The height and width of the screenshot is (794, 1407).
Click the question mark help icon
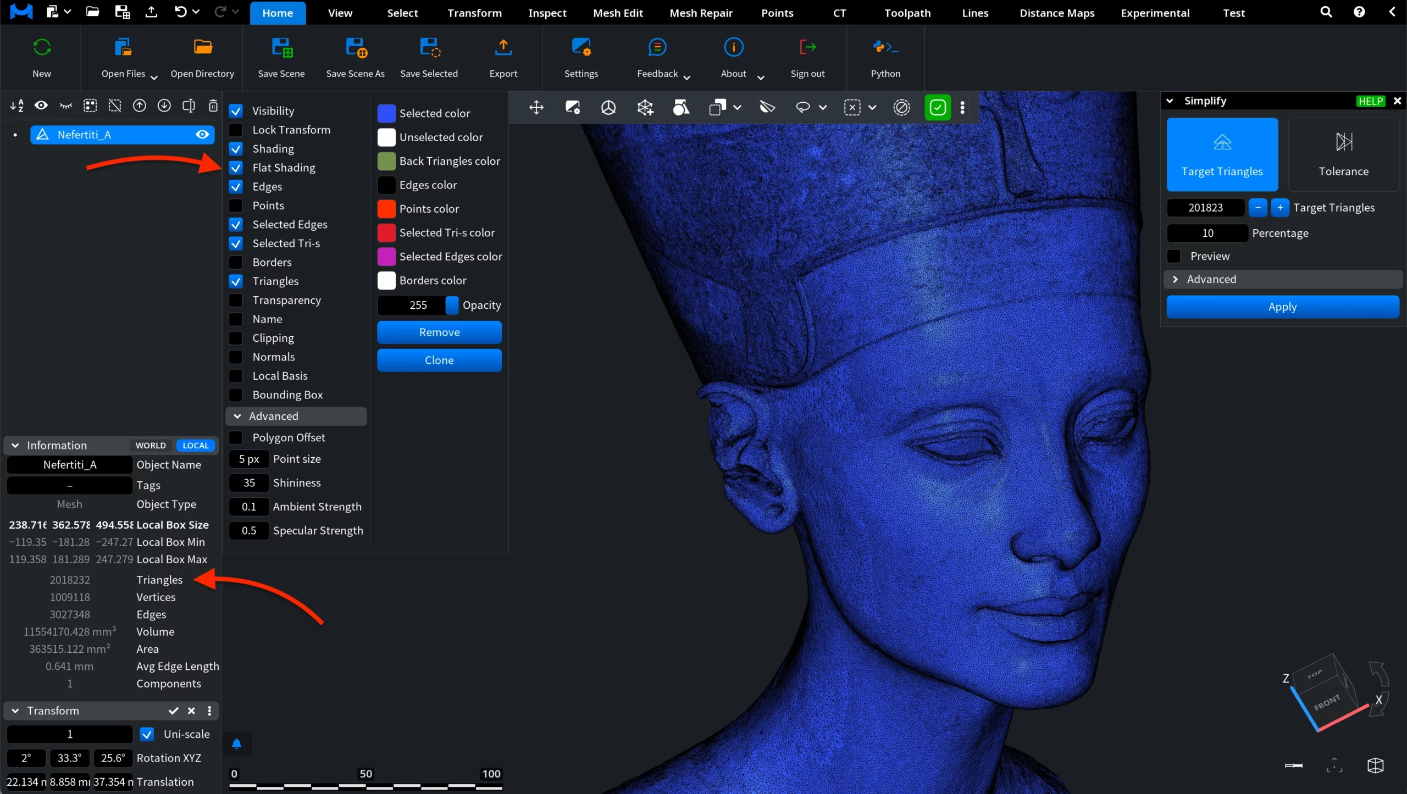tap(1359, 12)
